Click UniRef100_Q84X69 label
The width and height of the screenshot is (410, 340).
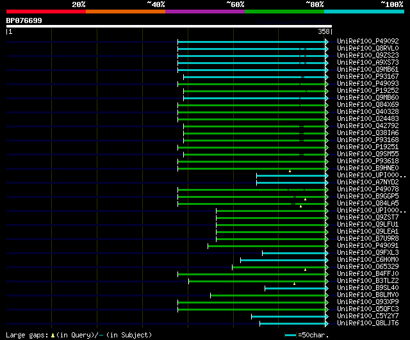pyautogui.click(x=368, y=105)
